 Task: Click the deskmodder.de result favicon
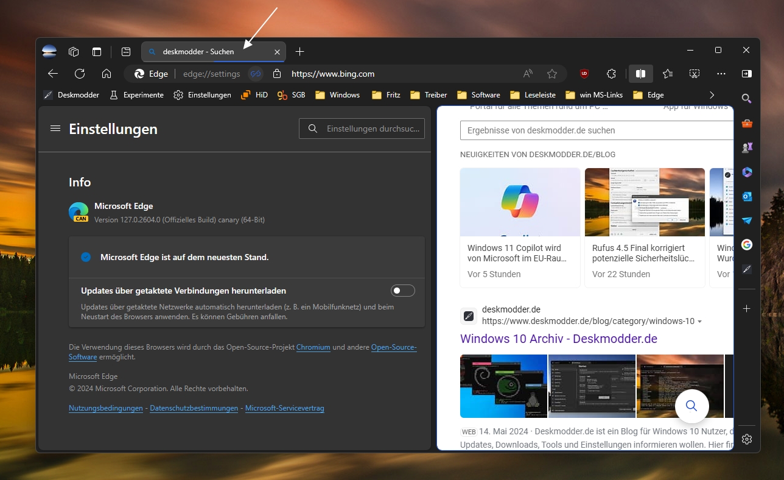pos(468,316)
